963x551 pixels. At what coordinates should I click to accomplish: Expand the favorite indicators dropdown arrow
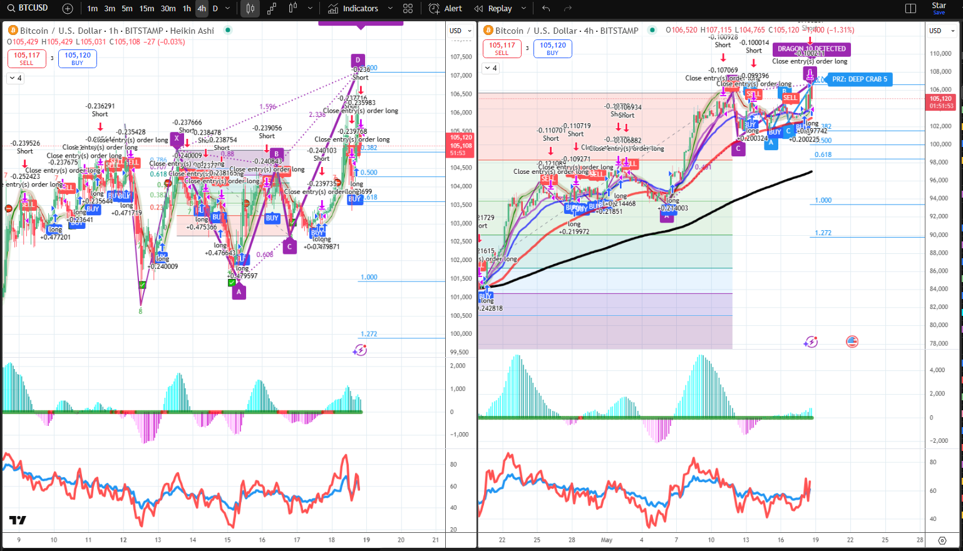pos(390,9)
